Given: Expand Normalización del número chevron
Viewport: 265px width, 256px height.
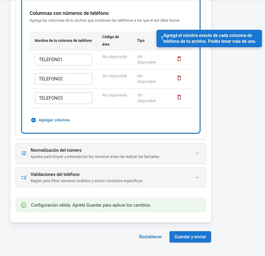Looking at the screenshot, I should 197,153.
